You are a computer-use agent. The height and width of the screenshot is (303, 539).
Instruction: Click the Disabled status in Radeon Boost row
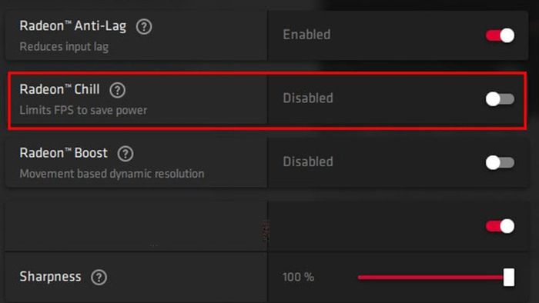tap(308, 162)
